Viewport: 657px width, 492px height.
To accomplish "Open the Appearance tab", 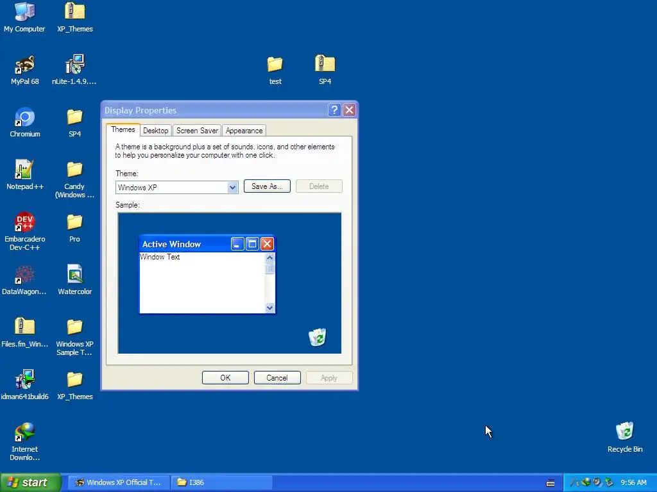I will (x=244, y=131).
